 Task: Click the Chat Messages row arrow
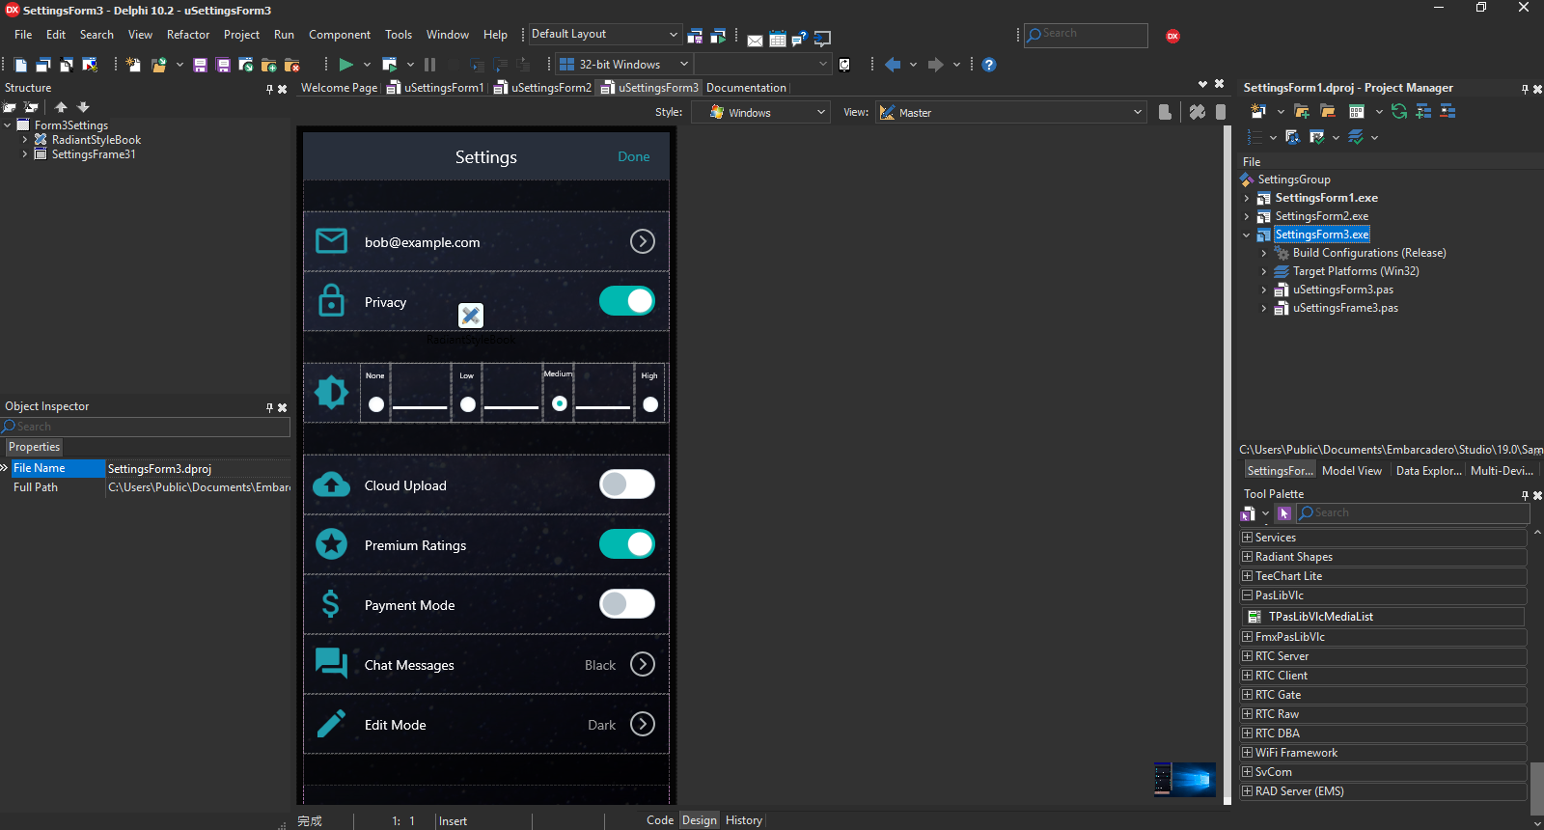click(x=643, y=664)
